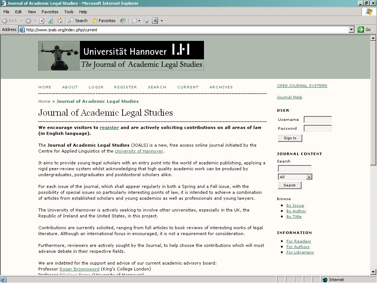Open the Back button history dropdown
Image resolution: width=377 pixels, height=283 pixels.
[21, 21]
